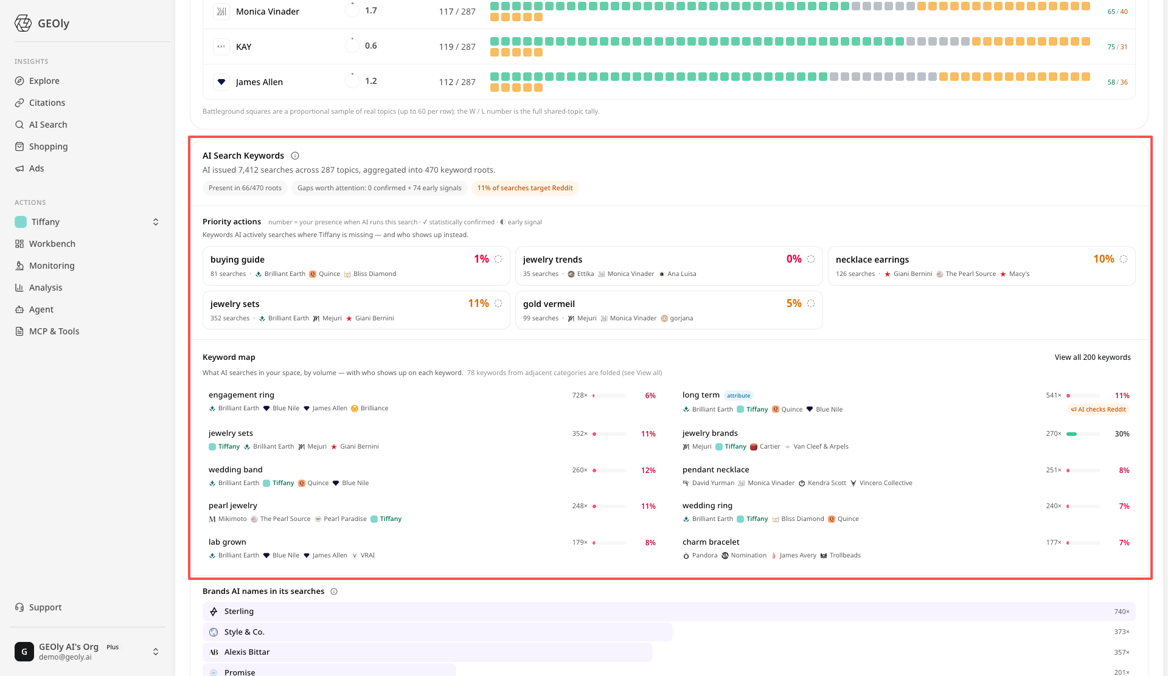1168x676 pixels.
Task: Click the 'wedding band' keyword
Action: [x=235, y=470]
